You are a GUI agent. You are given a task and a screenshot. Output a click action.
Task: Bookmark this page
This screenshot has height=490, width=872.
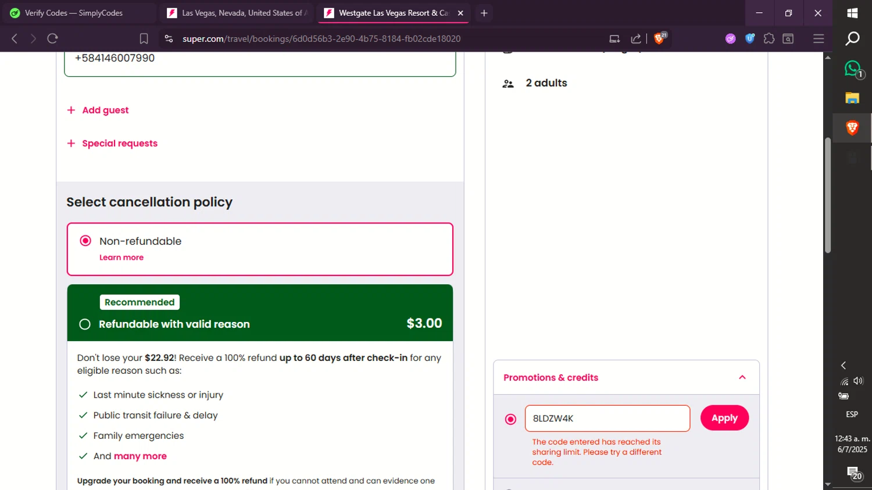144,38
